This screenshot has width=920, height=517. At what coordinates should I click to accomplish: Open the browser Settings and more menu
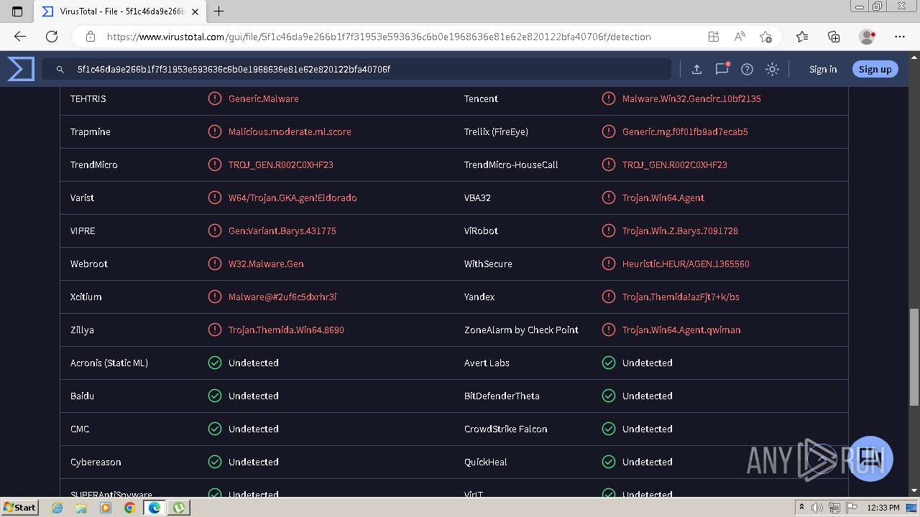[x=900, y=37]
